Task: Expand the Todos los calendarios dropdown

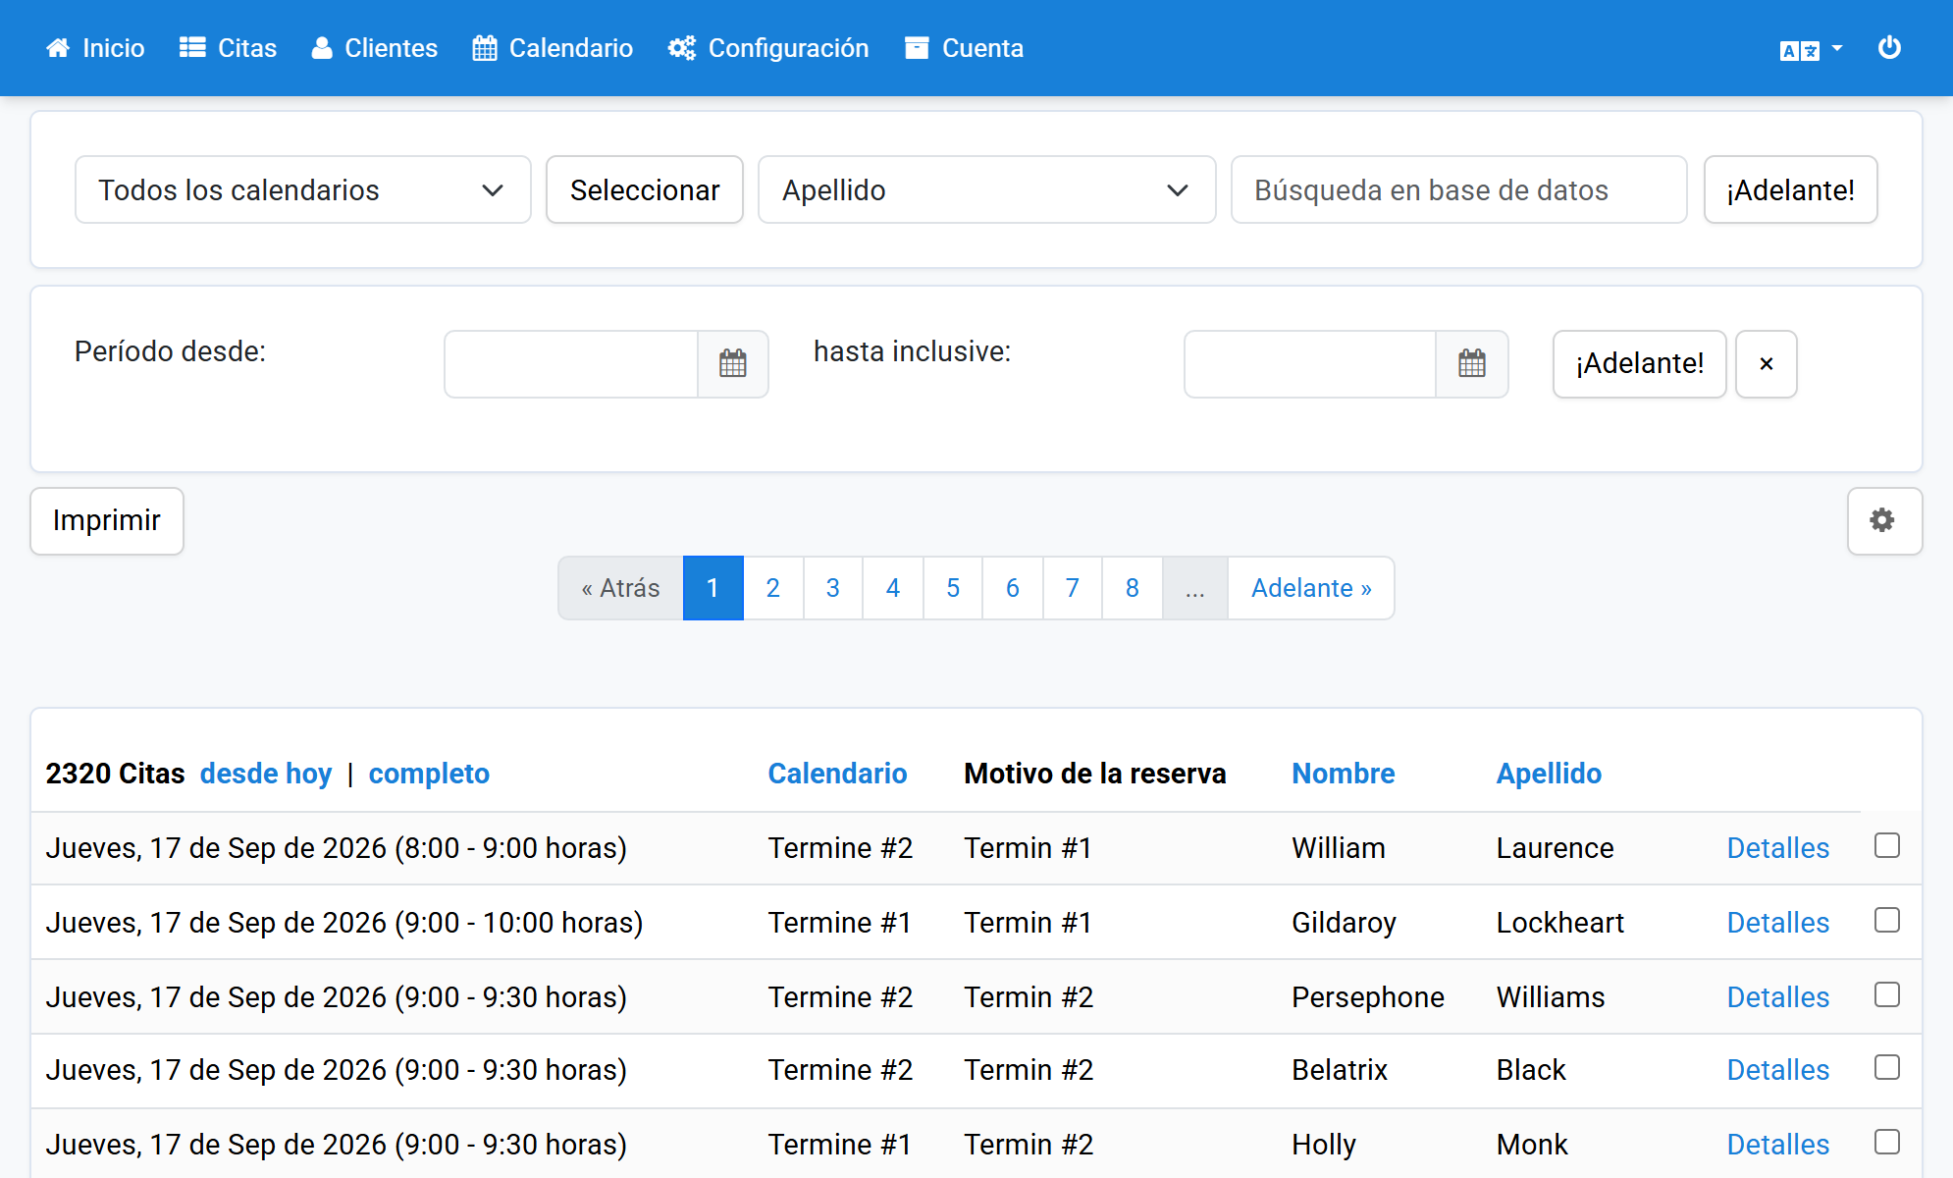Action: 303,189
